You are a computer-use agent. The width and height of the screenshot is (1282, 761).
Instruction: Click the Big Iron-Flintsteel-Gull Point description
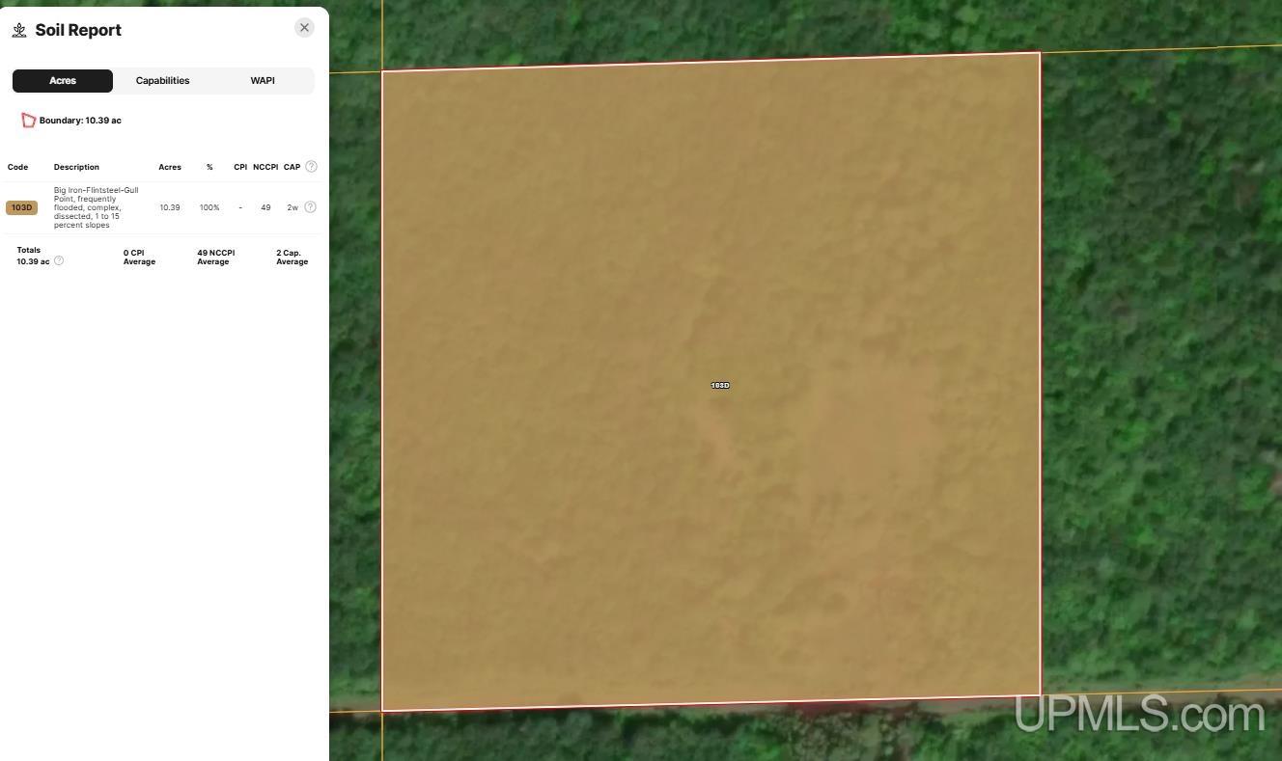click(97, 207)
